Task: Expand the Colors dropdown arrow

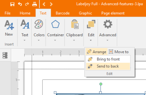Action: [x=39, y=40]
